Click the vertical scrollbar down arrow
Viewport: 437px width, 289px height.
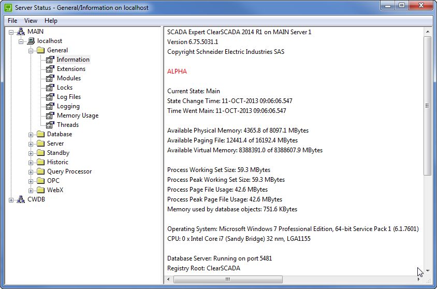(428, 270)
